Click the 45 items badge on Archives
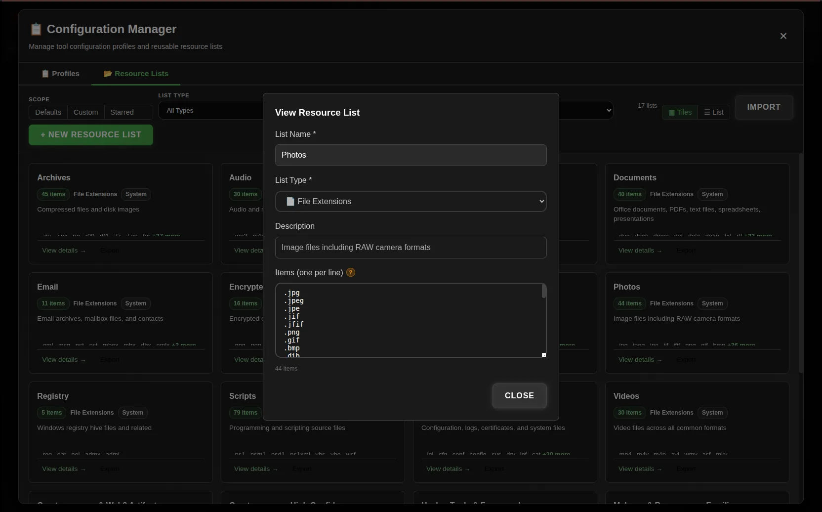822x512 pixels. click(x=53, y=194)
